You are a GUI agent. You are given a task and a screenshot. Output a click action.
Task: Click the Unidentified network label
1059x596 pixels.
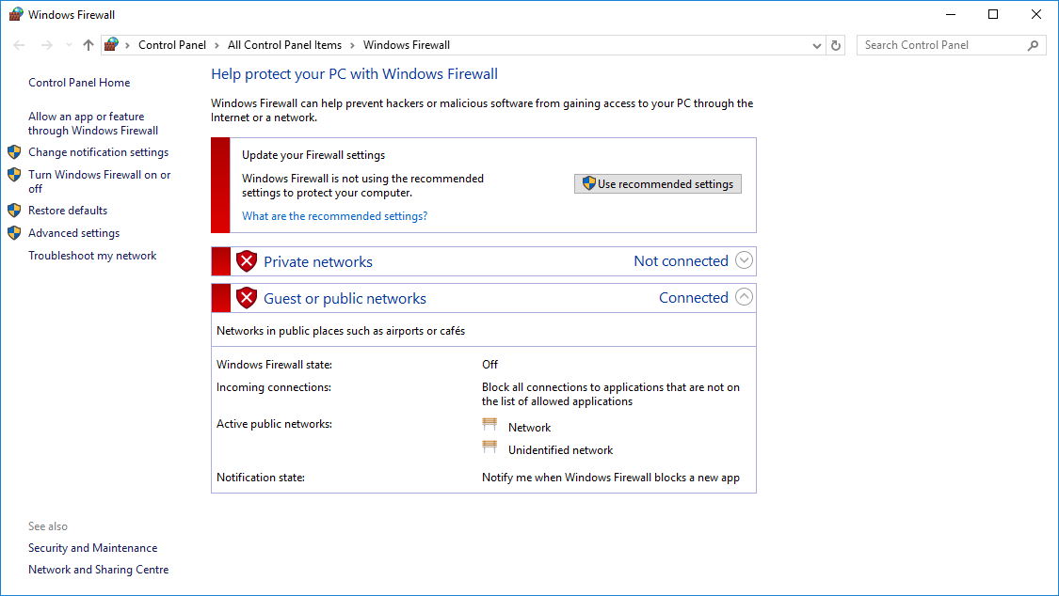(x=561, y=450)
